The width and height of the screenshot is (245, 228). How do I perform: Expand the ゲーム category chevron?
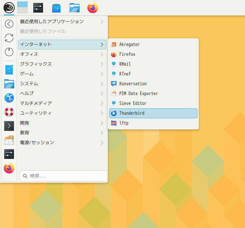click(x=102, y=74)
